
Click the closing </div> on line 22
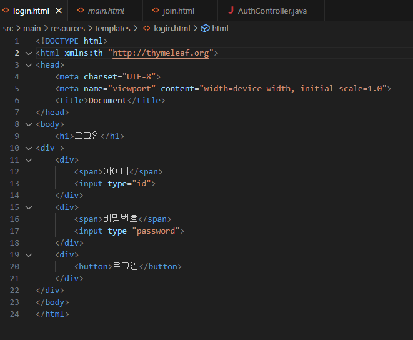pos(50,291)
